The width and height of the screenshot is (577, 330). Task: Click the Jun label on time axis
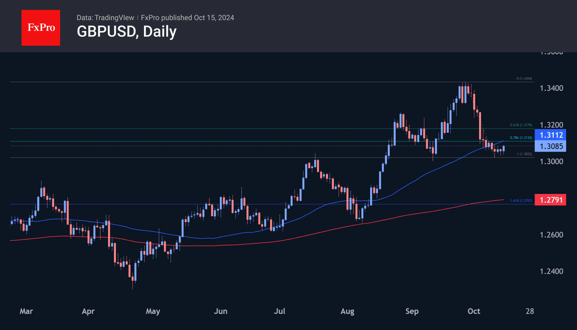pyautogui.click(x=220, y=311)
